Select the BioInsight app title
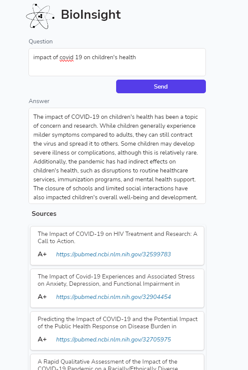 point(91,14)
